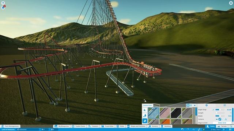Open path settings gear tab
This screenshot has width=234, height=131.
point(207,105)
